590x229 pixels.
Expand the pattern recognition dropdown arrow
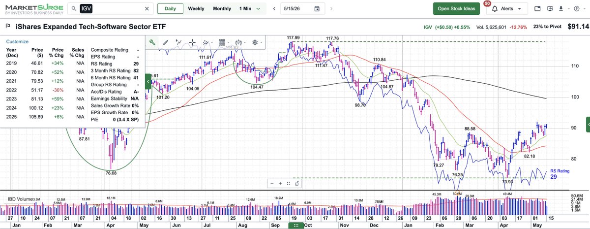coord(212,42)
